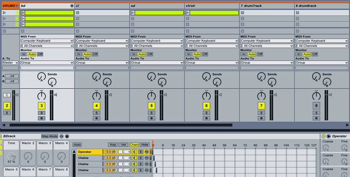Open ch/oh track's All Channels dropdown
Screen dimensions: 350x177
212,46
